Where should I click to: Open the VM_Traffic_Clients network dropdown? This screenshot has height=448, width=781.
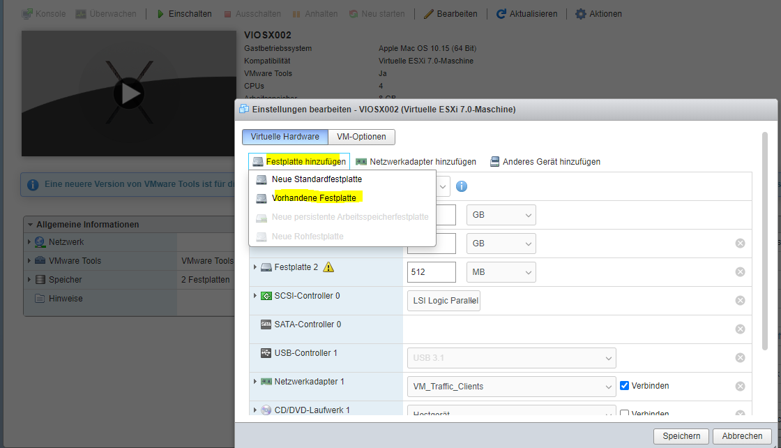[512, 386]
